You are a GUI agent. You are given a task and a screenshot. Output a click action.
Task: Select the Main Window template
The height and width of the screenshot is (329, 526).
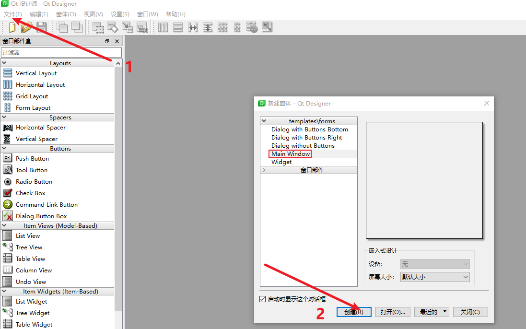coord(291,154)
